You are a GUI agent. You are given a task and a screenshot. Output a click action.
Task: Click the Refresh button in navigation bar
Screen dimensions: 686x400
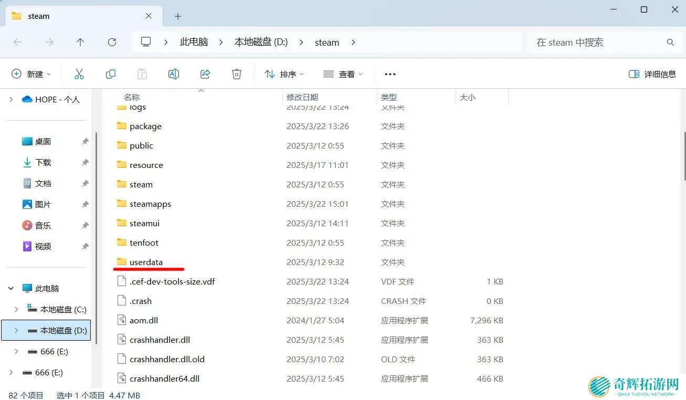click(x=112, y=43)
